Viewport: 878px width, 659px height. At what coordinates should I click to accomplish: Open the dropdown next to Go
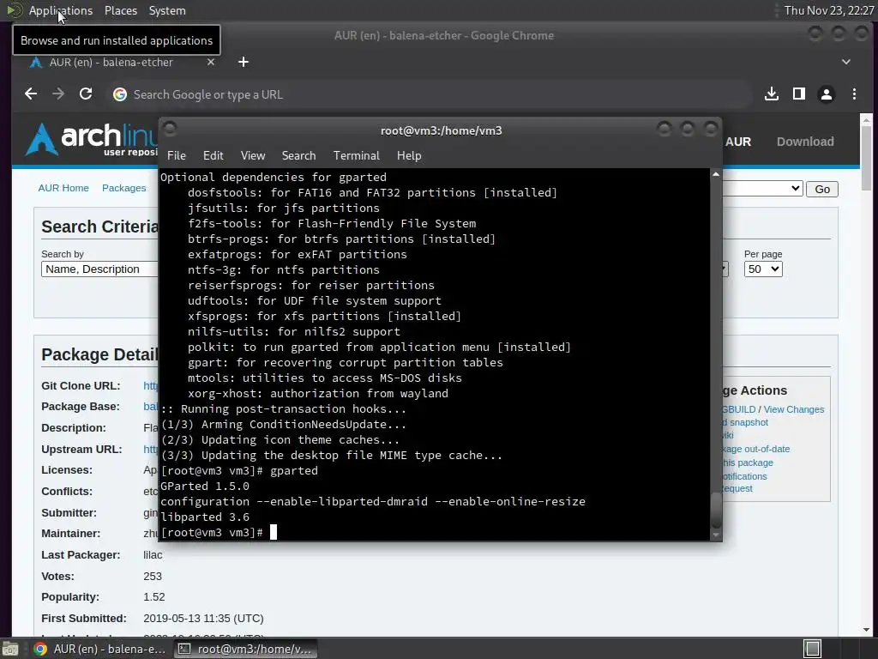pyautogui.click(x=762, y=189)
